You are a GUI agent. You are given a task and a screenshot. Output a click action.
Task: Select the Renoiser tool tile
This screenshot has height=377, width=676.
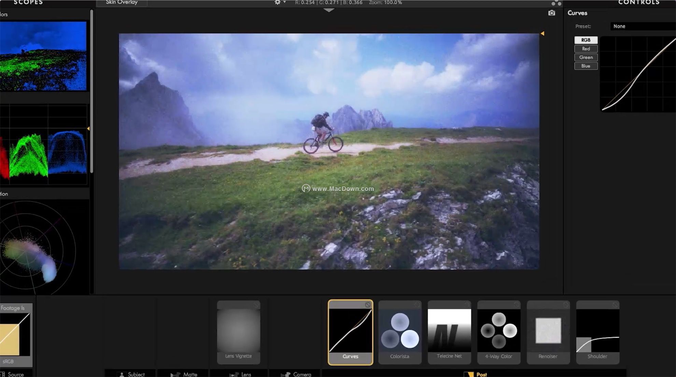coord(548,331)
